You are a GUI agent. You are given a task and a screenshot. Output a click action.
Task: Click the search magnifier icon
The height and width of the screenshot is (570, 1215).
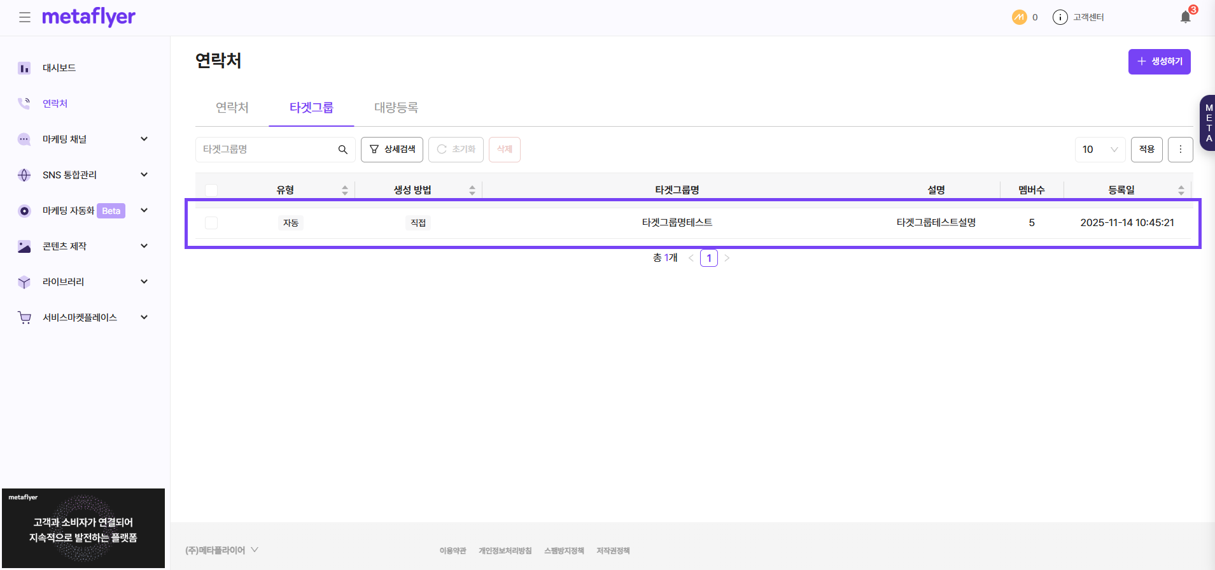click(342, 150)
